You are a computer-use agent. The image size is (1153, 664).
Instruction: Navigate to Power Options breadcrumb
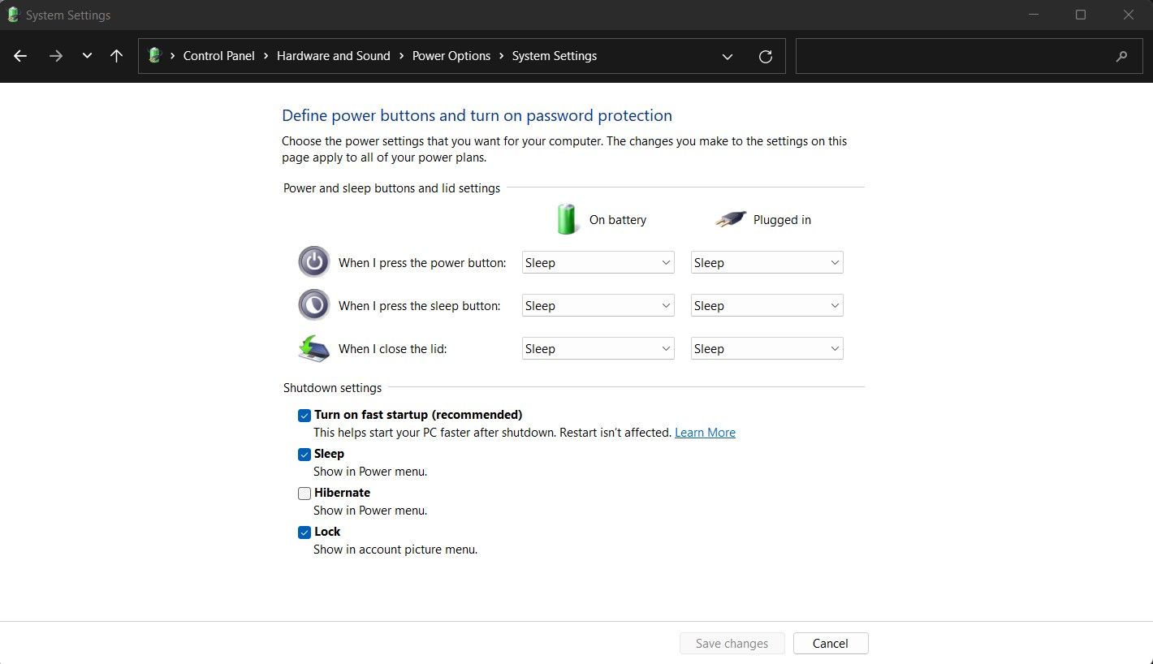[451, 56]
